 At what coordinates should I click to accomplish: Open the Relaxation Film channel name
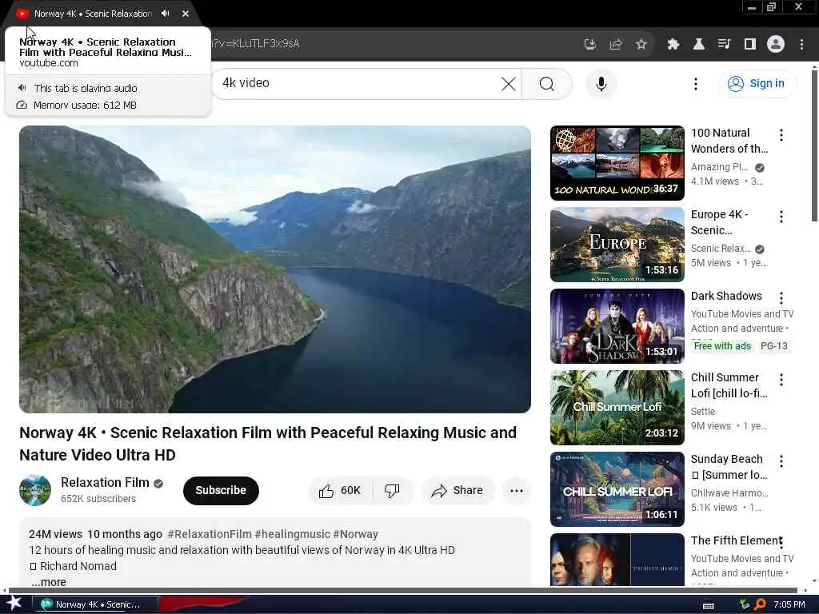point(105,482)
